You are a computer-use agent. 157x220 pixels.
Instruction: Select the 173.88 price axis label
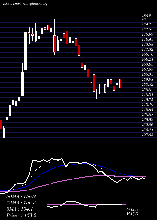coord(147,45)
